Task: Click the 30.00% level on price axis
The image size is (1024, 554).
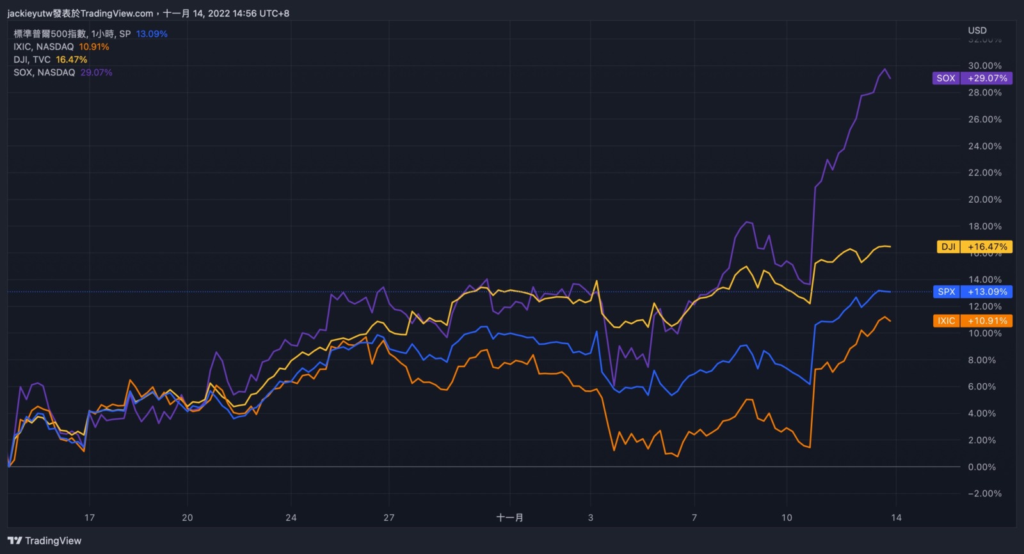Action: pyautogui.click(x=984, y=66)
